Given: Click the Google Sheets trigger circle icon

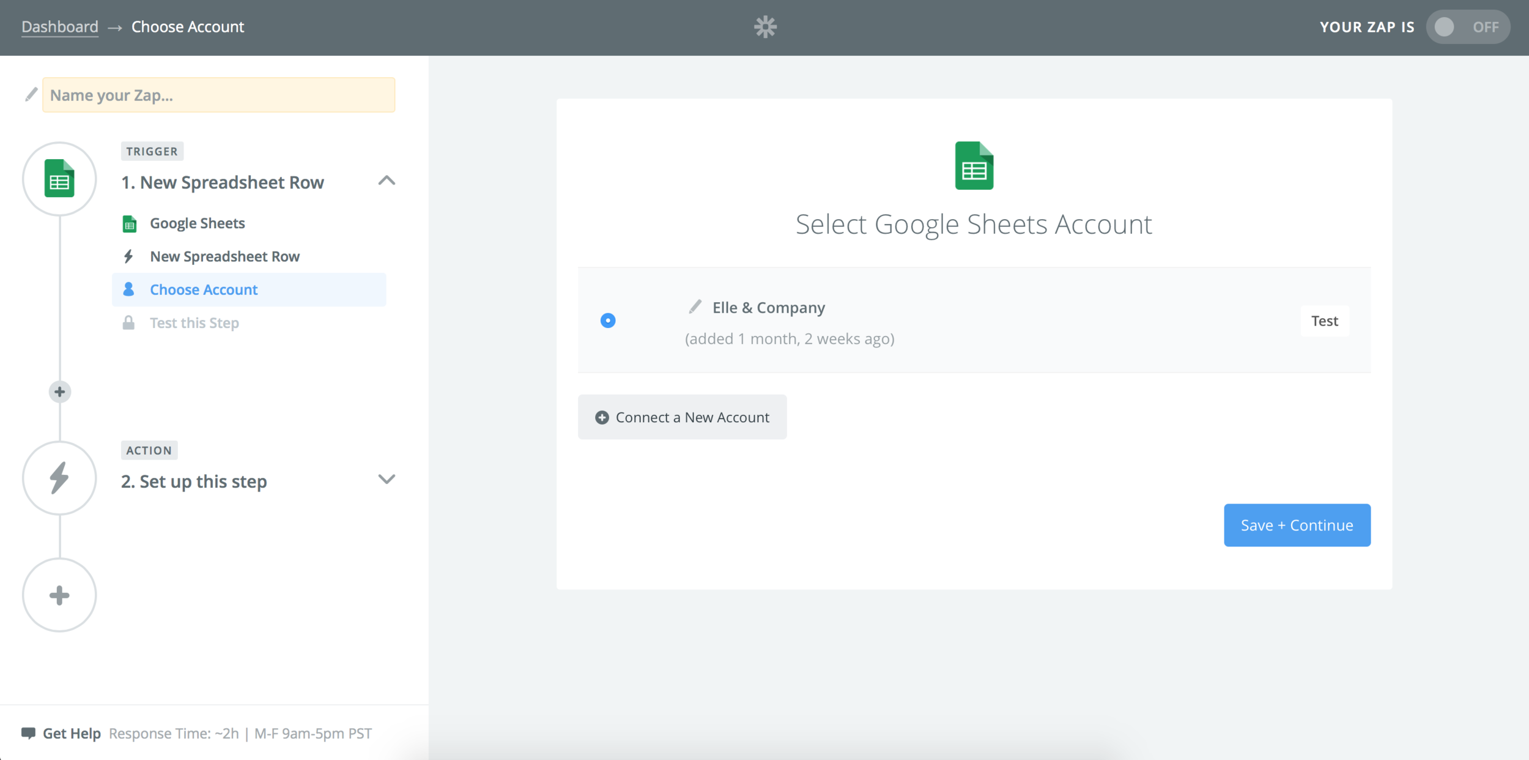Looking at the screenshot, I should pos(59,179).
